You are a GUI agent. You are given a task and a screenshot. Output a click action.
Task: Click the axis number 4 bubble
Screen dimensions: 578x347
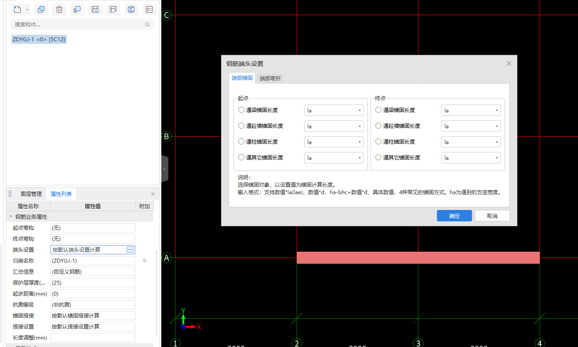click(x=540, y=343)
